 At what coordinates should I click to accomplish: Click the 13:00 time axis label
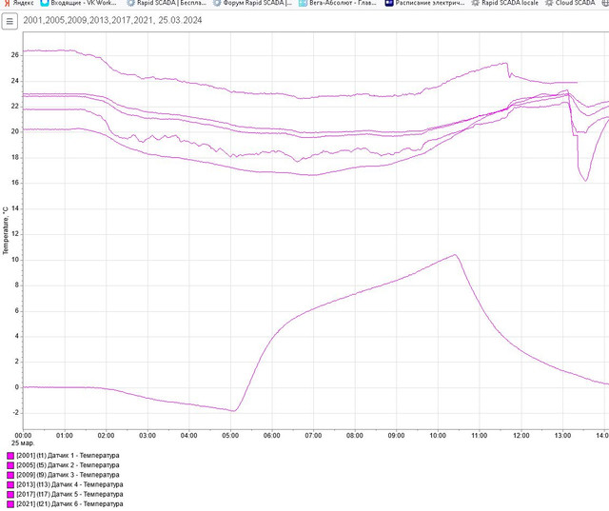coord(562,436)
